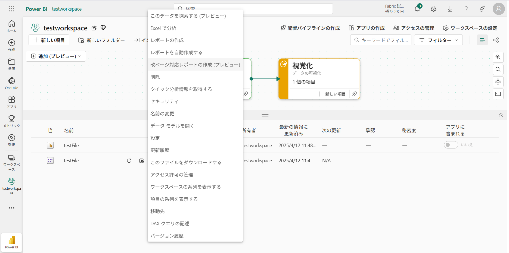The image size is (509, 253).
Task: Select 更新履歴 in the context menu
Action: [195, 150]
